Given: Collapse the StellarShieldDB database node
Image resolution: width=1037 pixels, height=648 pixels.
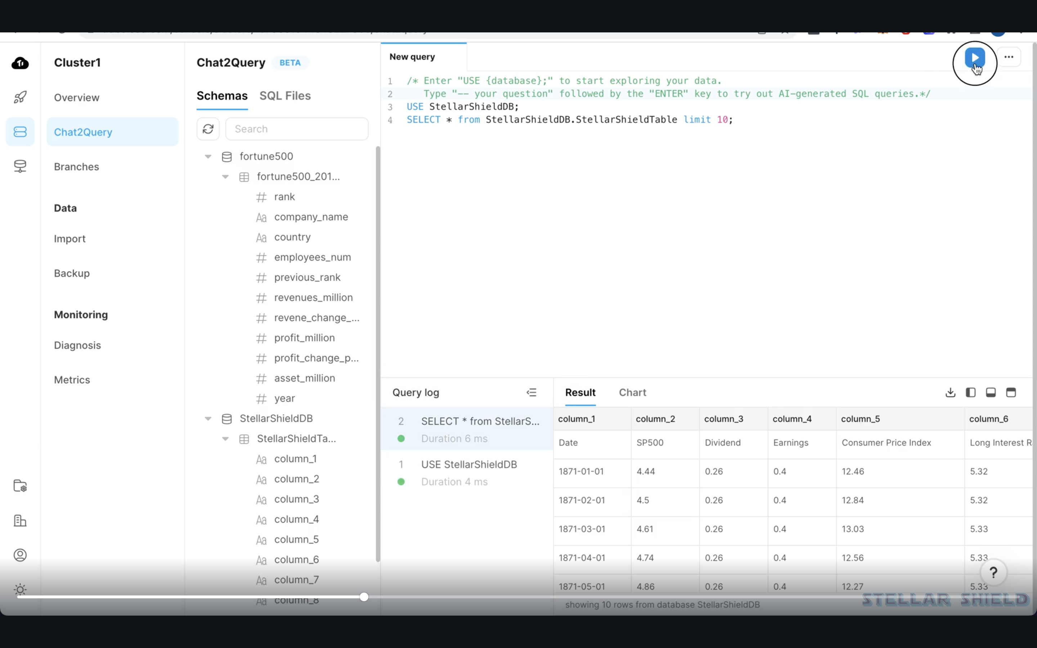Looking at the screenshot, I should 208,419.
